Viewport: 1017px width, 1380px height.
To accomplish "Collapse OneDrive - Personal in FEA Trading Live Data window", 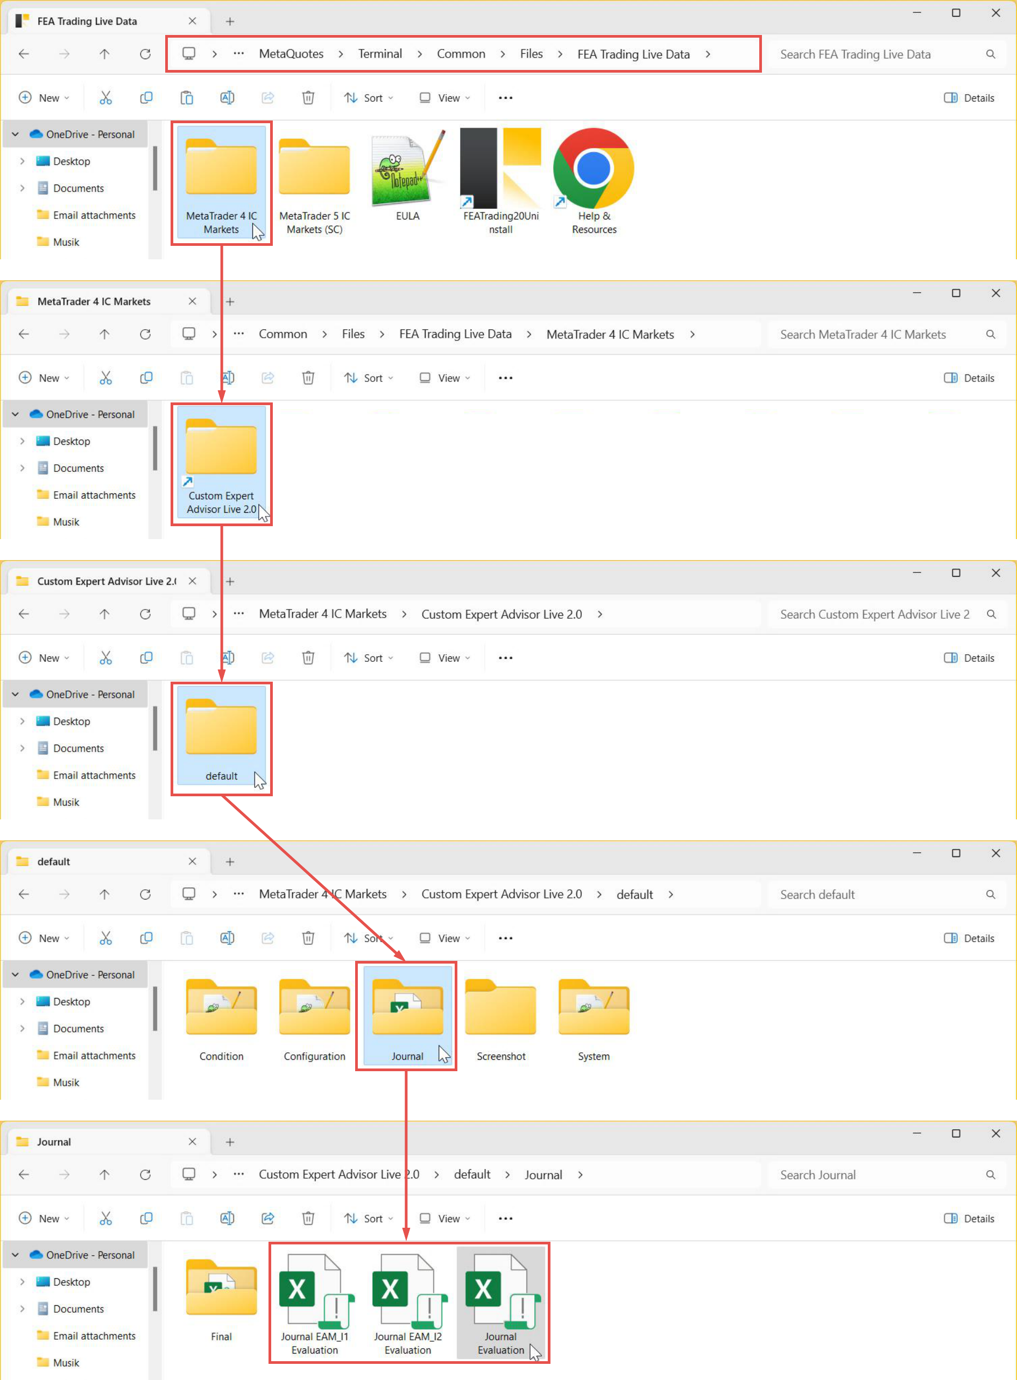I will (16, 134).
